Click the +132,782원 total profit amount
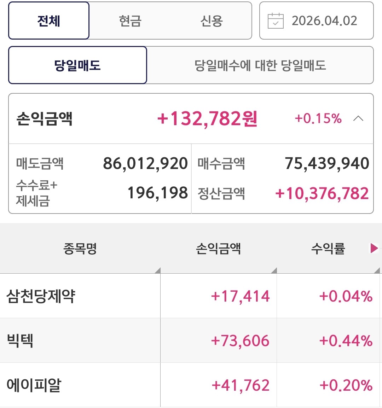The width and height of the screenshot is (382, 408). tap(207, 118)
